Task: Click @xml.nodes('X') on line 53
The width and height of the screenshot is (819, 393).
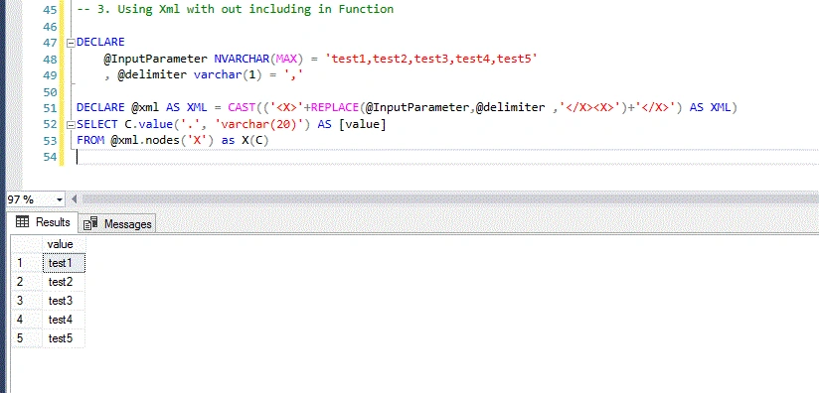Action: tap(162, 141)
